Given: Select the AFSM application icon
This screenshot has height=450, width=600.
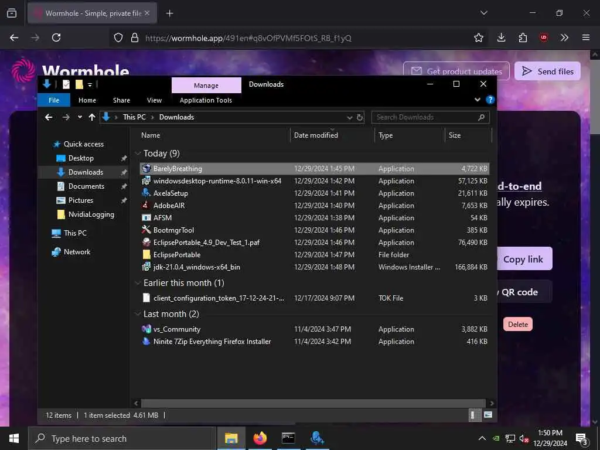Looking at the screenshot, I should [x=146, y=217].
